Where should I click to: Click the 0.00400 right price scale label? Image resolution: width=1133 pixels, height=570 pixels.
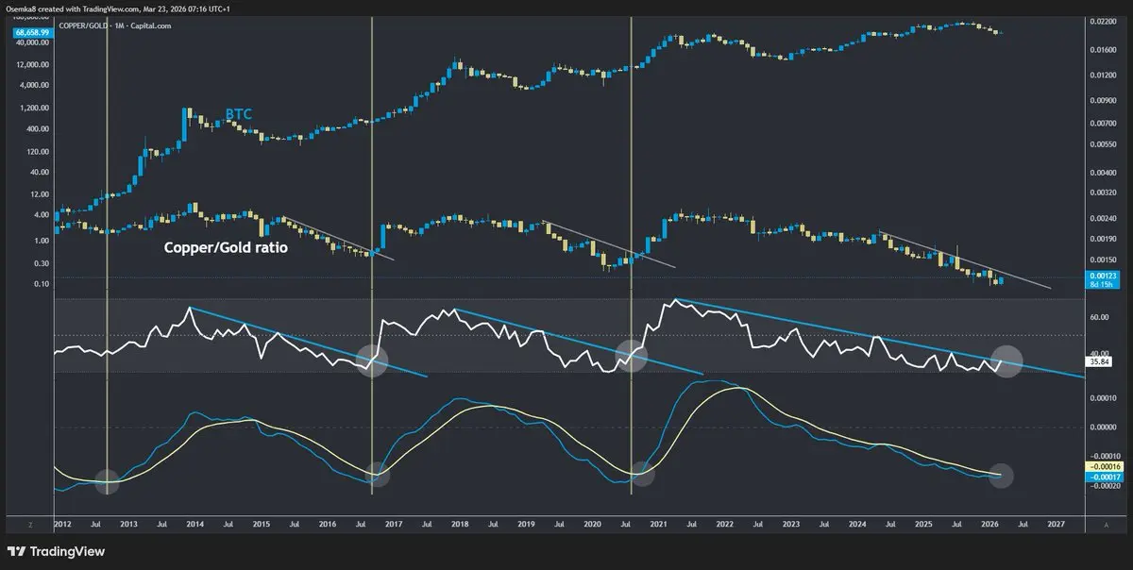(1102, 173)
